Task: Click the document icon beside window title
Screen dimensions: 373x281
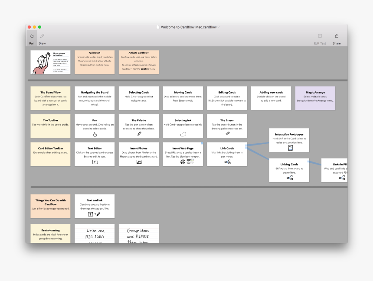Action: 158,27
